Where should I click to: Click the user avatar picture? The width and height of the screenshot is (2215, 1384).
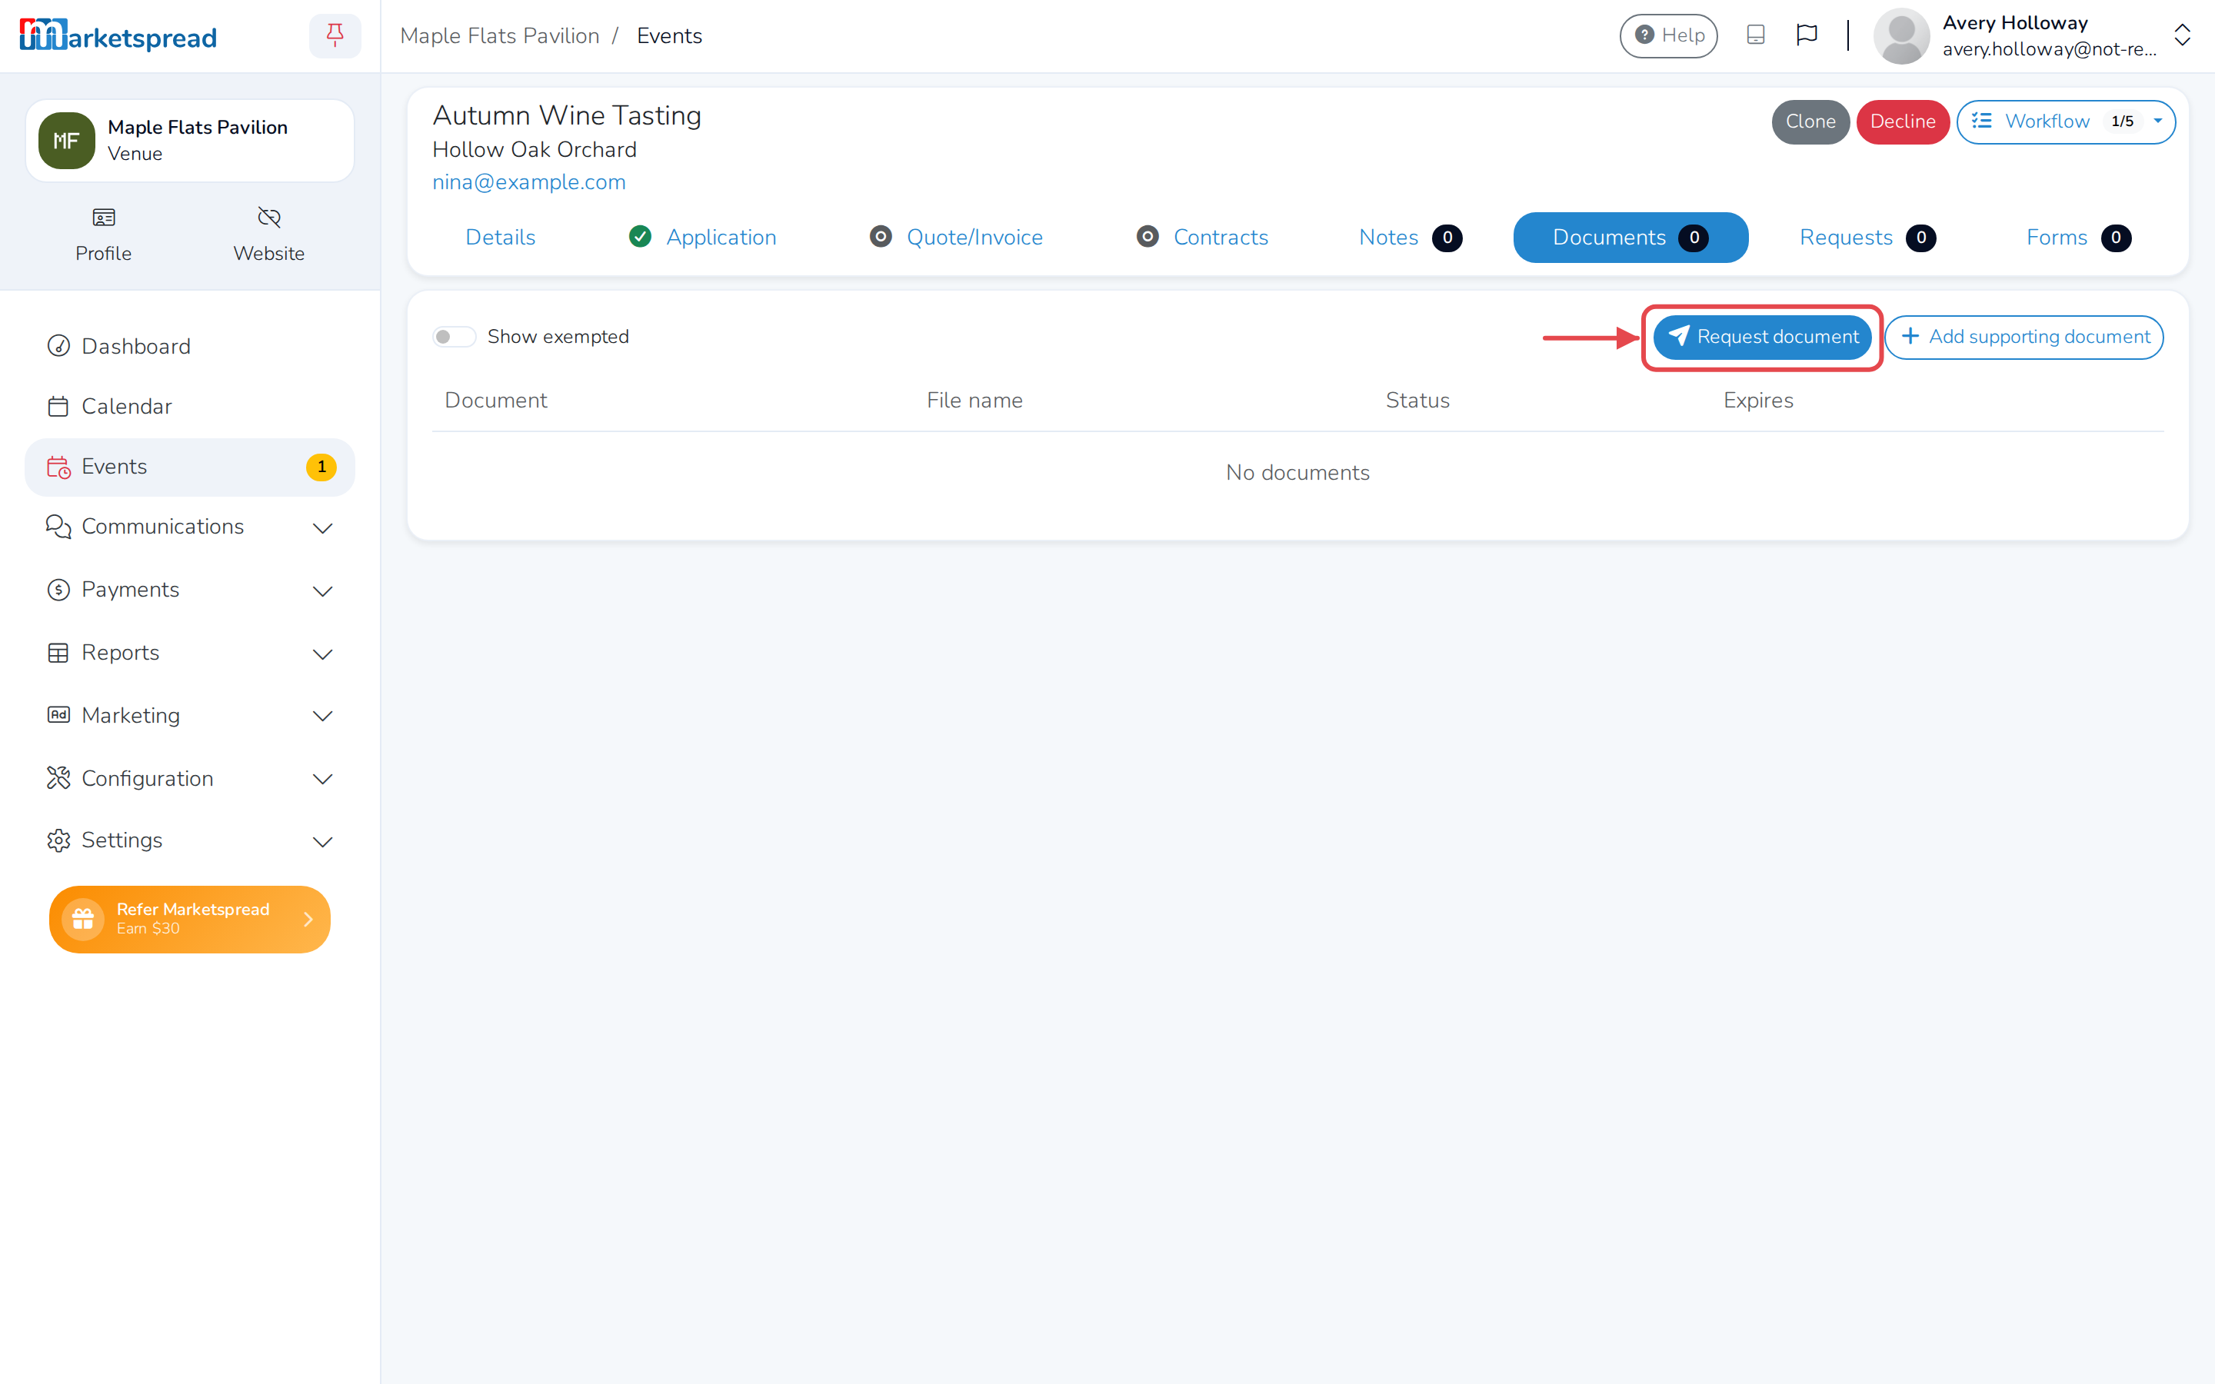coord(1901,35)
